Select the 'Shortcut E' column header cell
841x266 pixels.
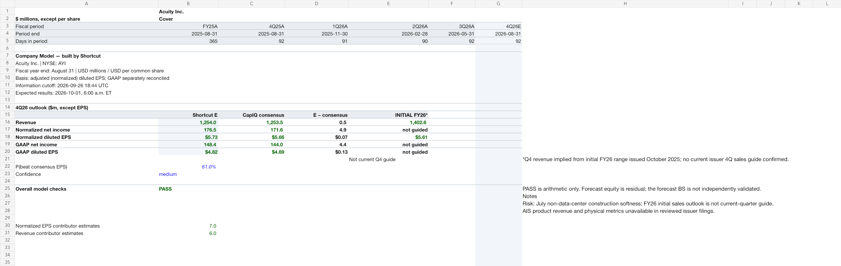pos(188,115)
